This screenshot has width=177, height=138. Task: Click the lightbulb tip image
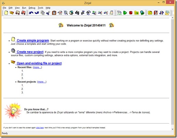point(13,111)
